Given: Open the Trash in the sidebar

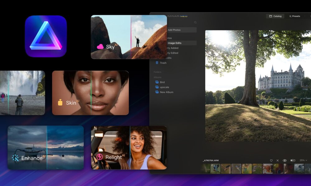Looking at the screenshot, I should point(161,63).
